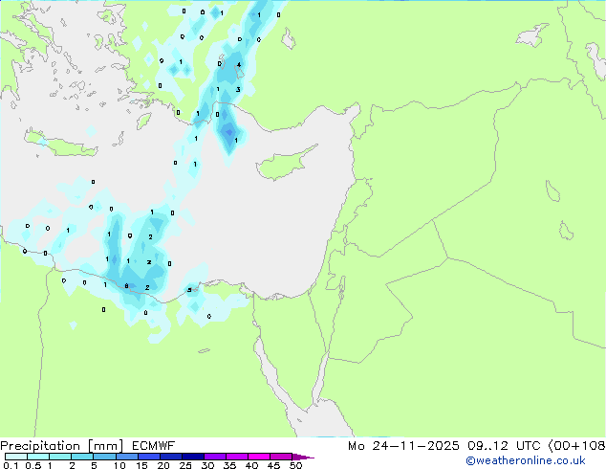Click the legend label '10'
This screenshot has width=606, height=469.
[119, 465]
